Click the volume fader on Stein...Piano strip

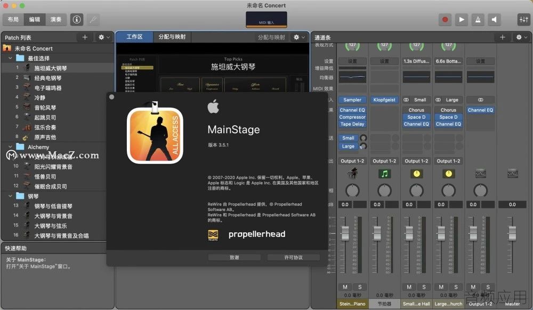(345, 233)
